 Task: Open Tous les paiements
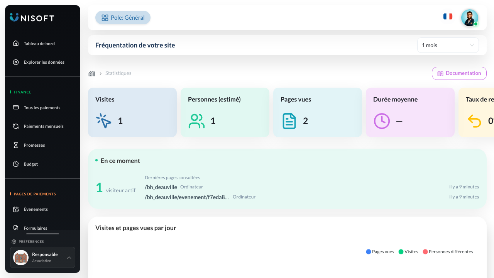pyautogui.click(x=42, y=108)
